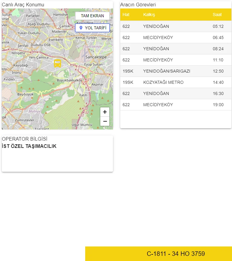Viewport: 232px width, 261px height.
Task: Click İST ÖZEL TAŞIMACILIK operator name
Action: [x=29, y=146]
